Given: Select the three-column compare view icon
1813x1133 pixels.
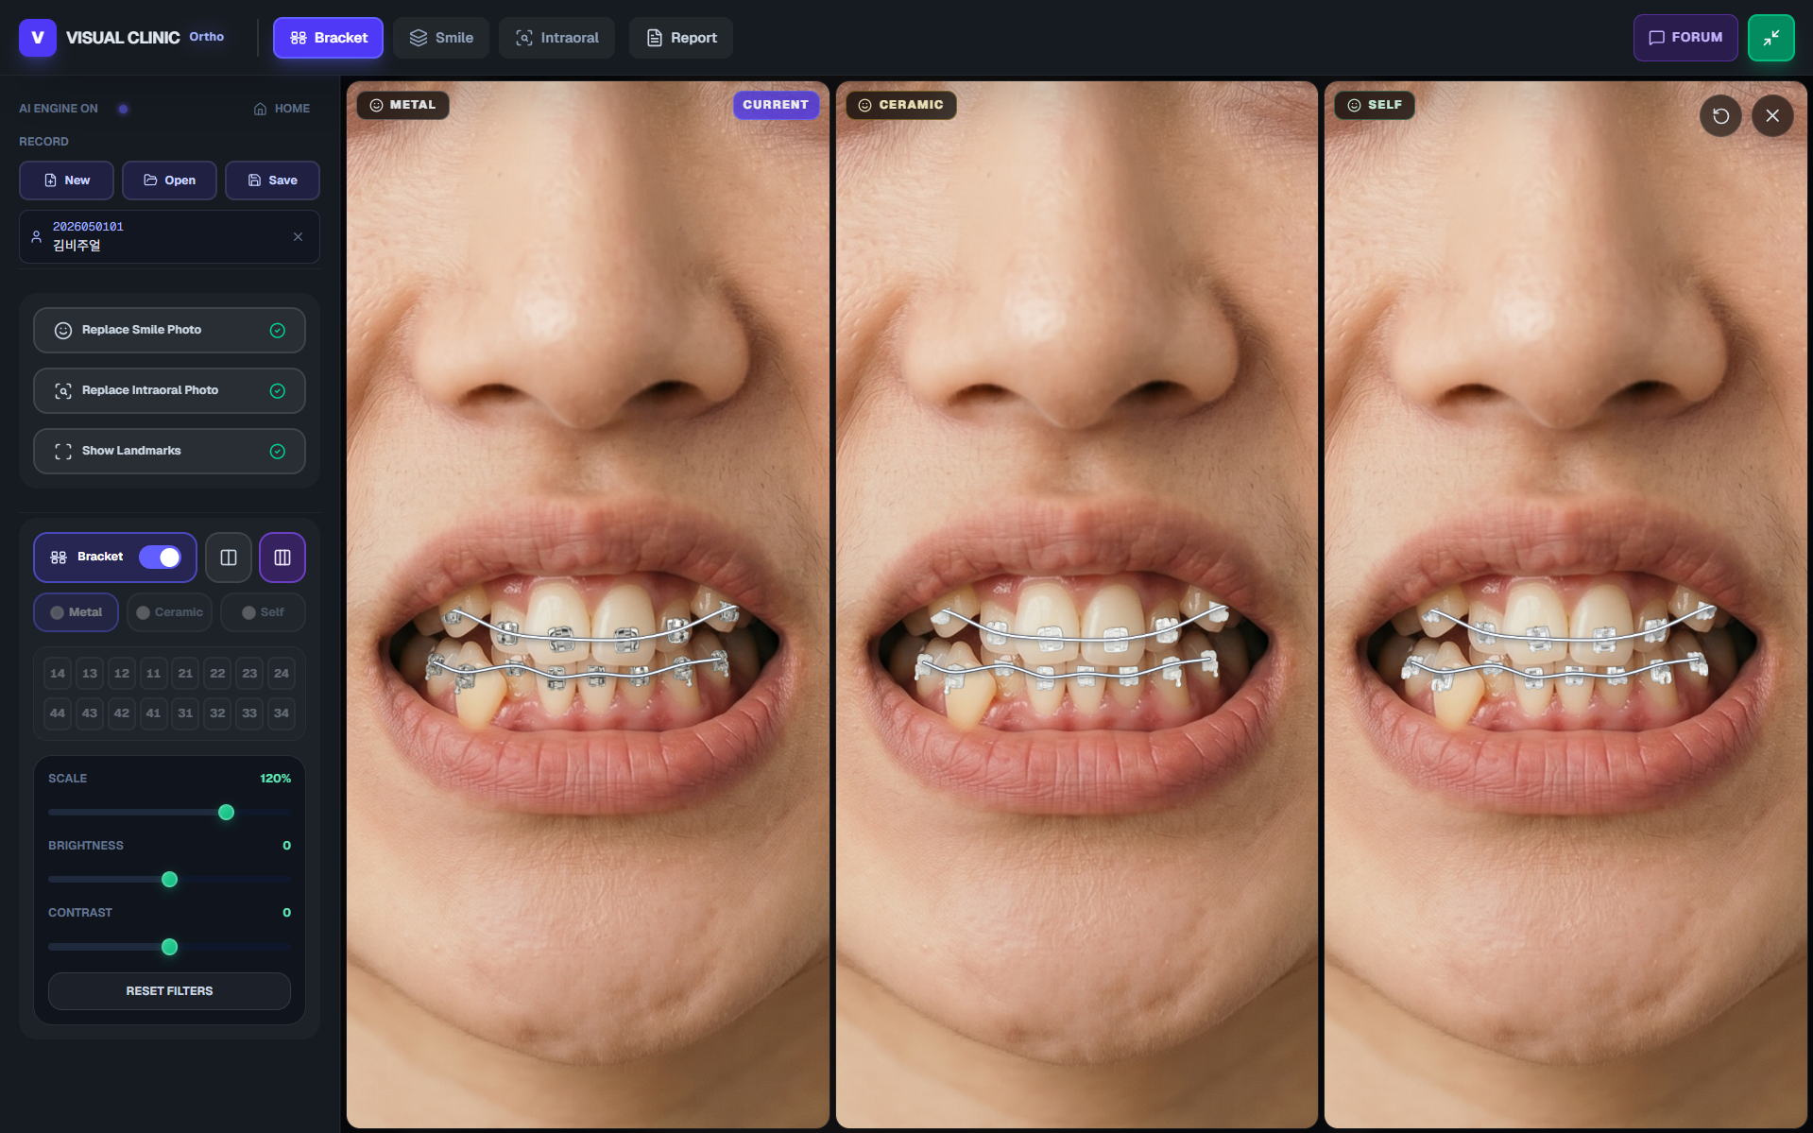Looking at the screenshot, I should point(282,558).
